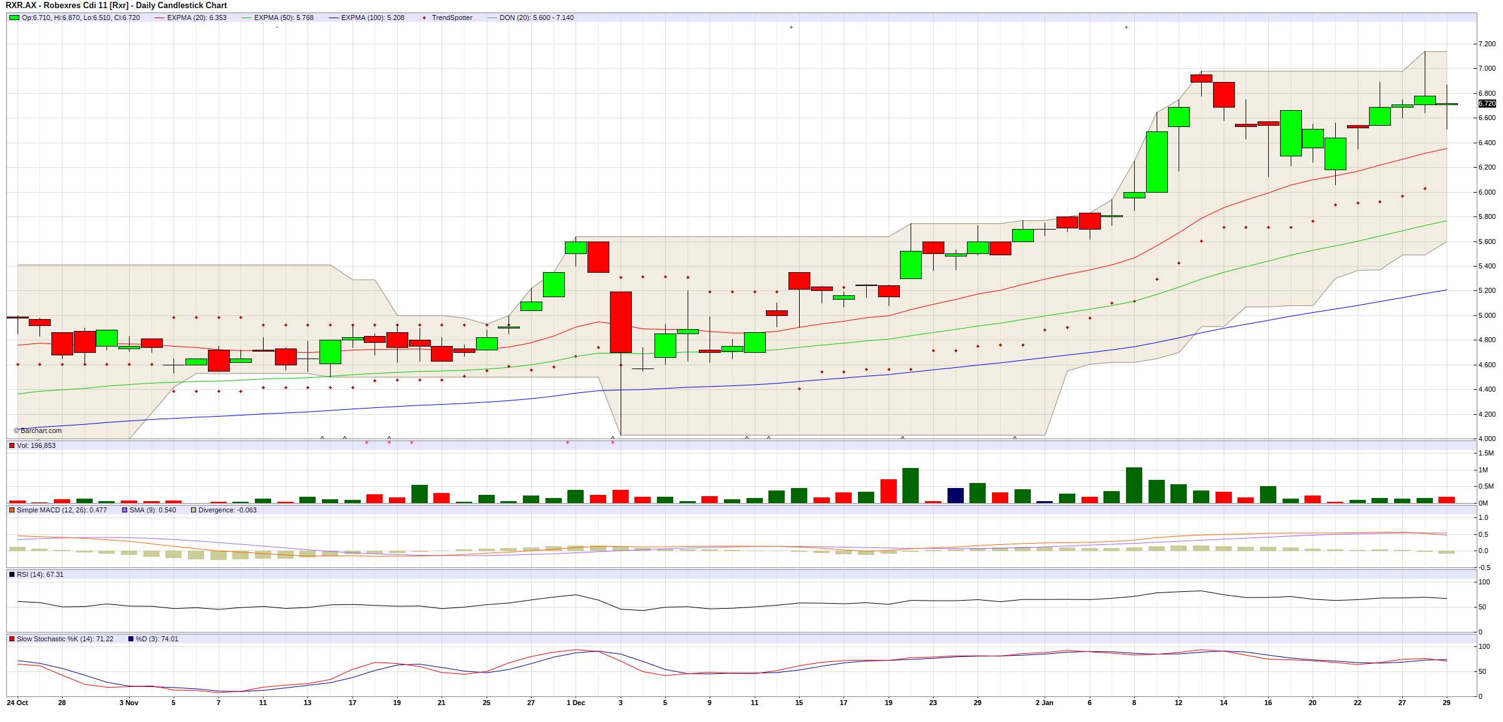The width and height of the screenshot is (1503, 722).
Task: Click the blue %D (3) legend square
Action: point(131,639)
